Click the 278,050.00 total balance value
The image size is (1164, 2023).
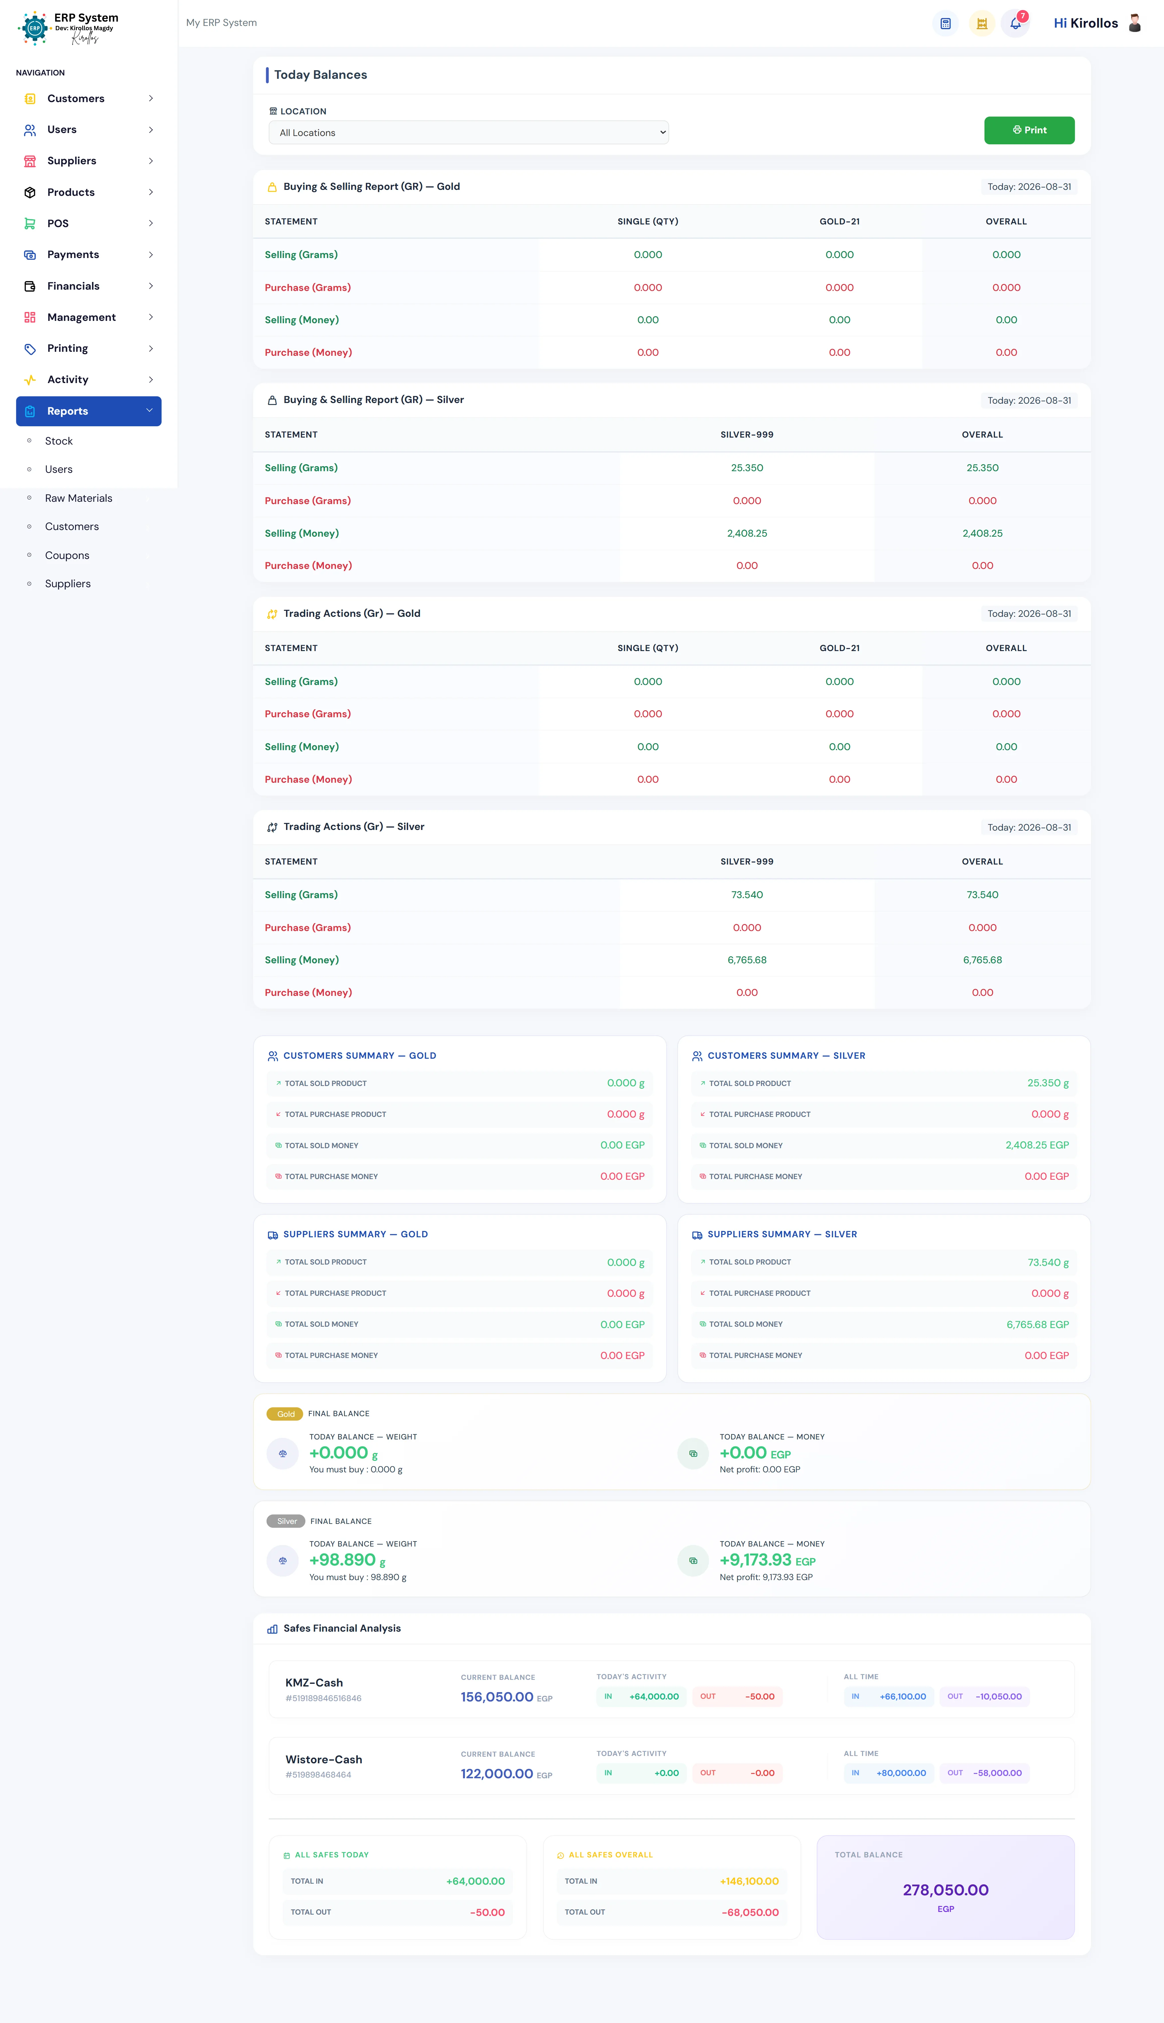click(946, 1890)
